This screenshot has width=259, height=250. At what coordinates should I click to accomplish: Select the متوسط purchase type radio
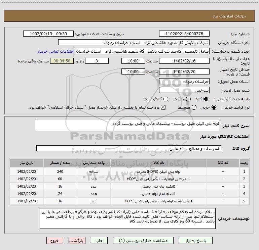click(194, 107)
